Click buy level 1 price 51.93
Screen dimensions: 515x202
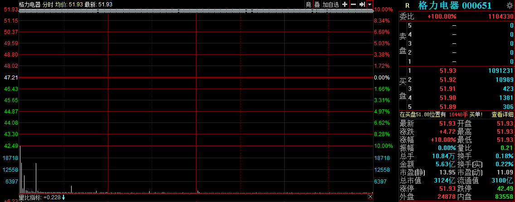(447, 70)
